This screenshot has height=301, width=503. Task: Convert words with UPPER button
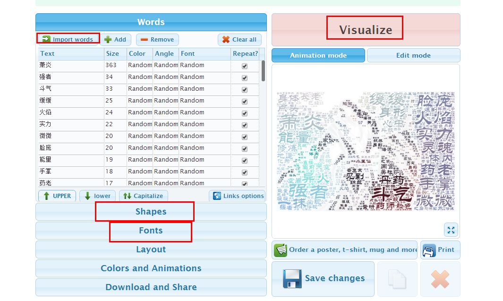(x=57, y=196)
